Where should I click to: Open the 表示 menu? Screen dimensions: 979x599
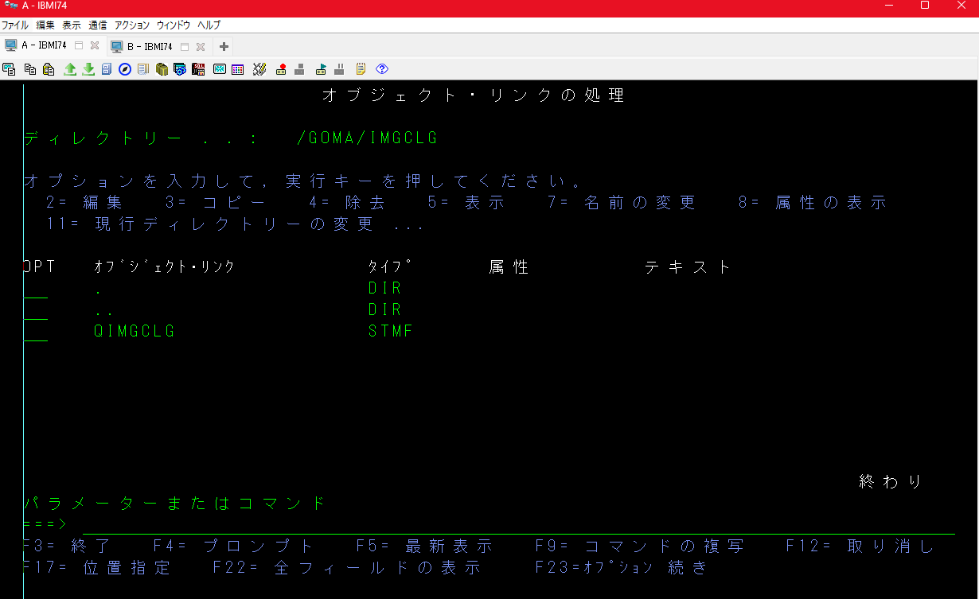tap(72, 25)
